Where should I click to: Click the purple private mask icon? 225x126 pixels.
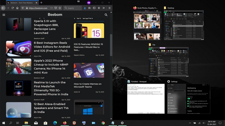pos(89,2)
